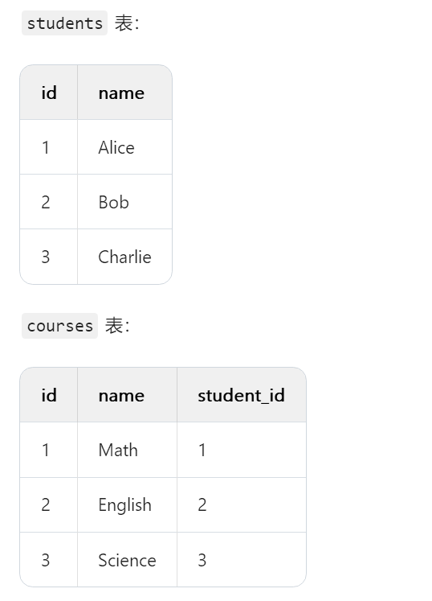Viewport: 432px width, 601px height.
Task: Select the Math cell
Action: (x=127, y=450)
